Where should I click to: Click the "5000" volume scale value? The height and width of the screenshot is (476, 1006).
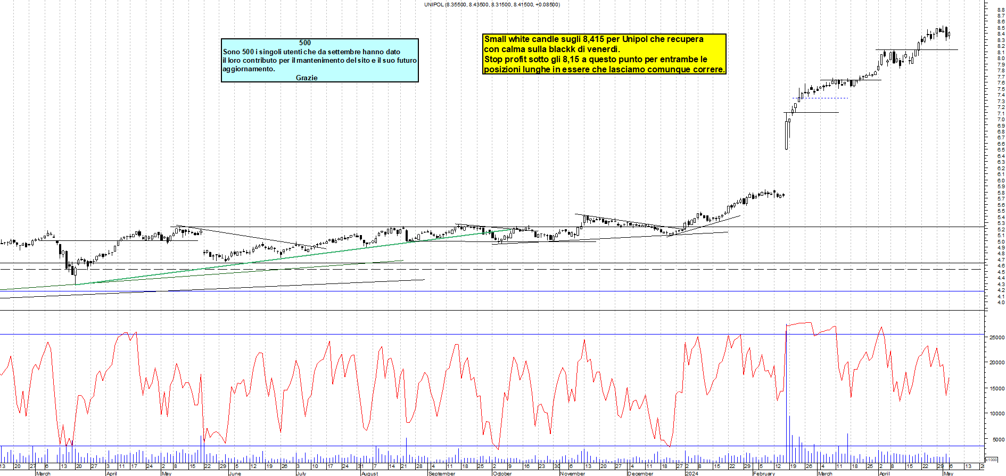(998, 439)
